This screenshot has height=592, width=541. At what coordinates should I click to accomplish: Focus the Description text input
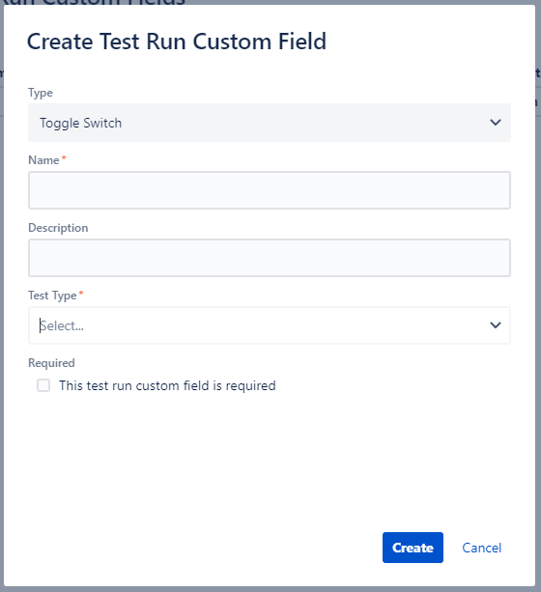[270, 258]
